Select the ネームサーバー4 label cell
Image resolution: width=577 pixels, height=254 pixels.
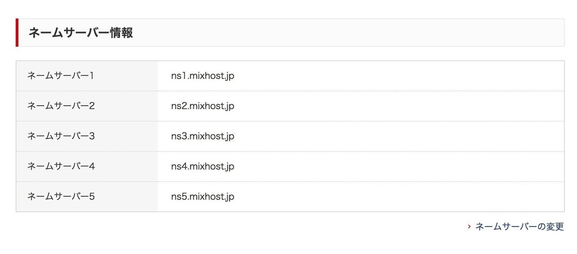coord(61,166)
